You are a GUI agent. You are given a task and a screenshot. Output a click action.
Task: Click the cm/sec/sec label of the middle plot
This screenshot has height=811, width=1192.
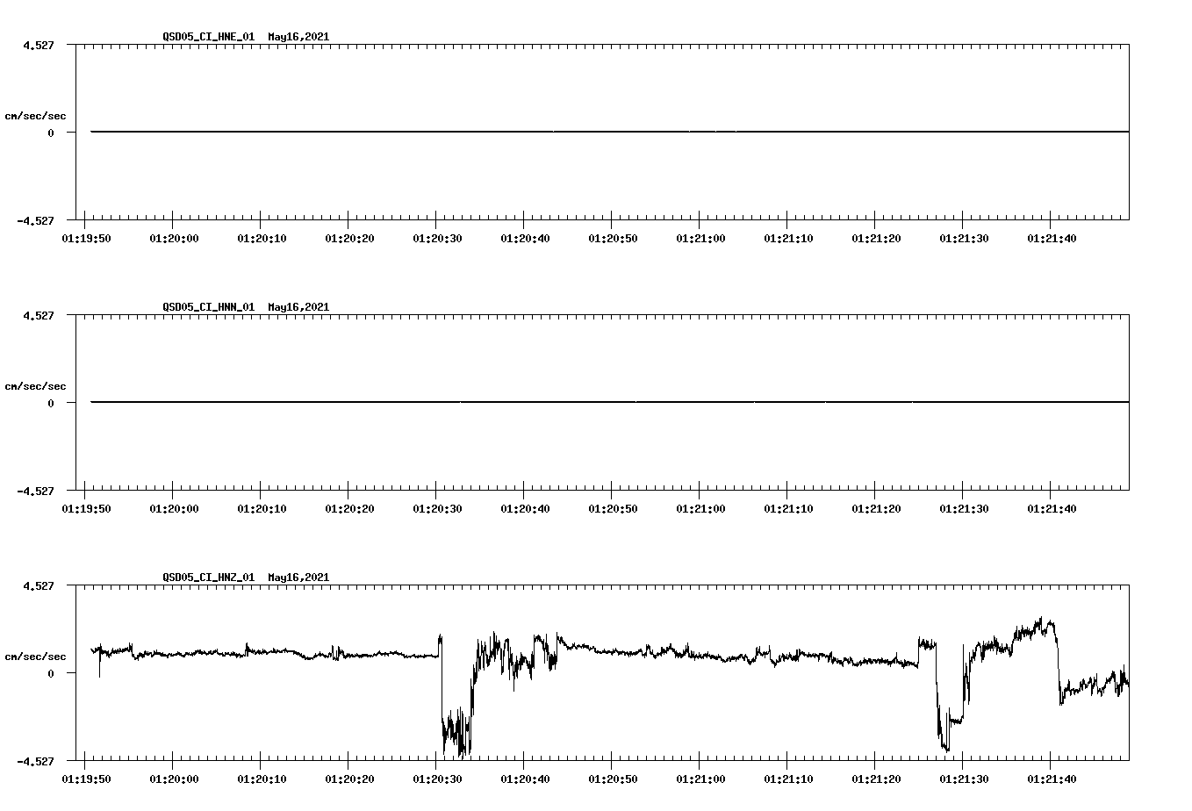point(36,385)
